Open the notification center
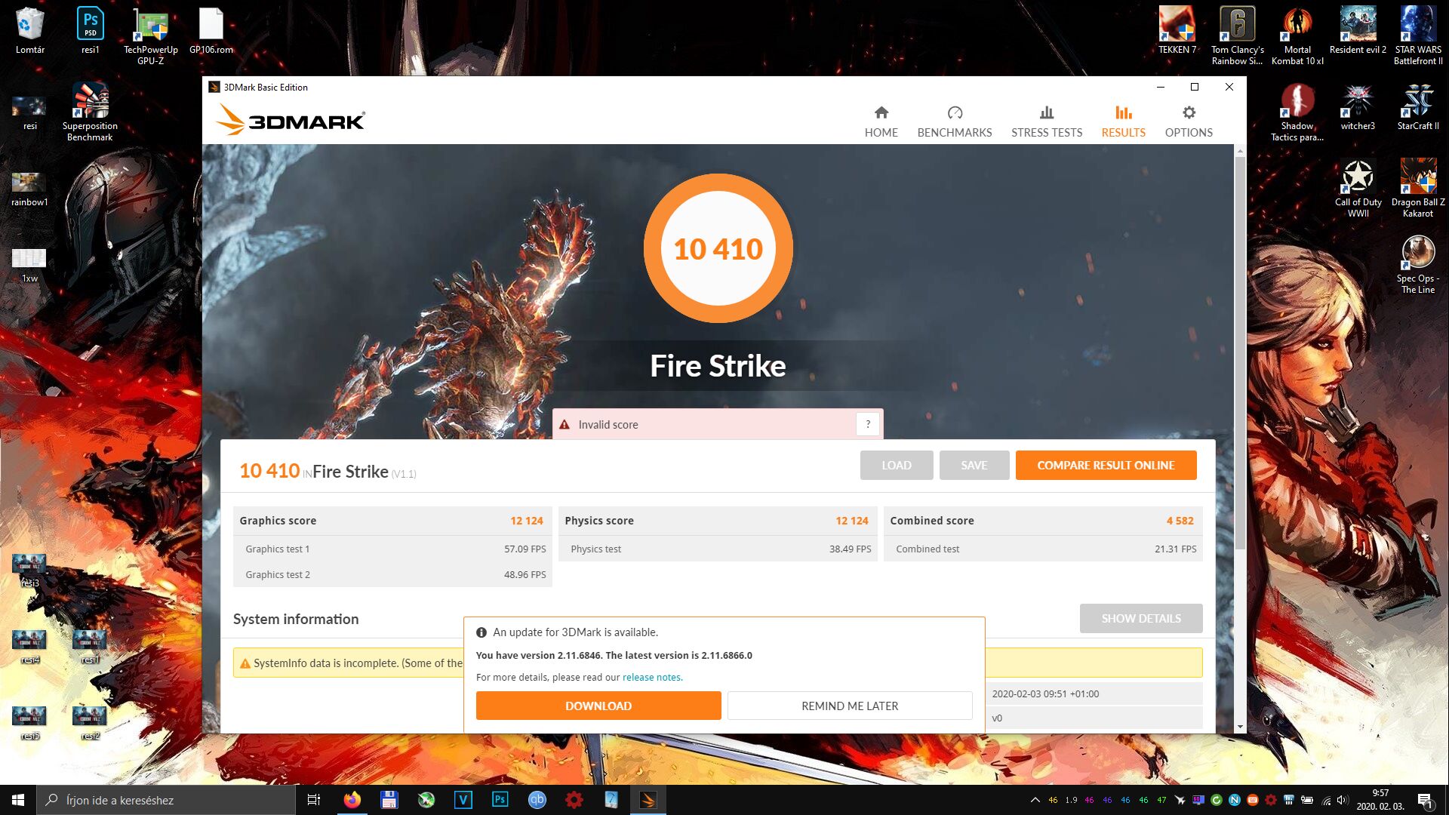Image resolution: width=1449 pixels, height=815 pixels. pyautogui.click(x=1425, y=800)
